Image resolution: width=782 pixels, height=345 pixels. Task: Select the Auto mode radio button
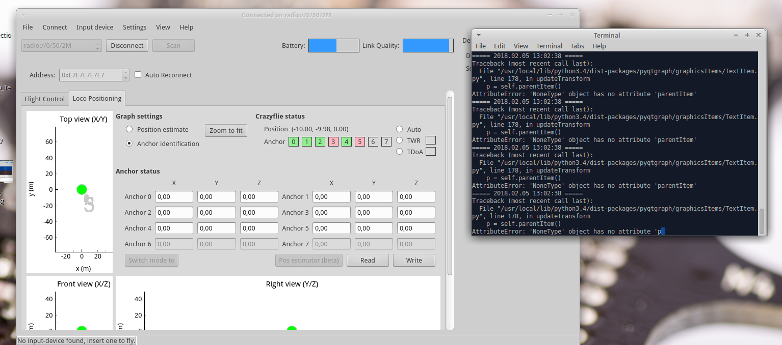coord(400,129)
